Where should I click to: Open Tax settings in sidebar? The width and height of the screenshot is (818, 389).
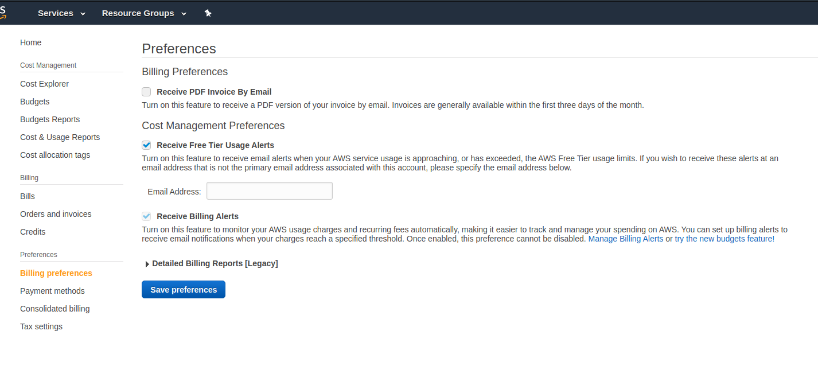tap(41, 326)
